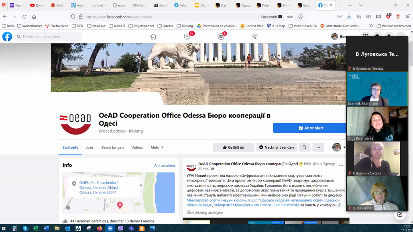Save page to Pocket
This screenshot has height=232, width=413.
(340, 16)
